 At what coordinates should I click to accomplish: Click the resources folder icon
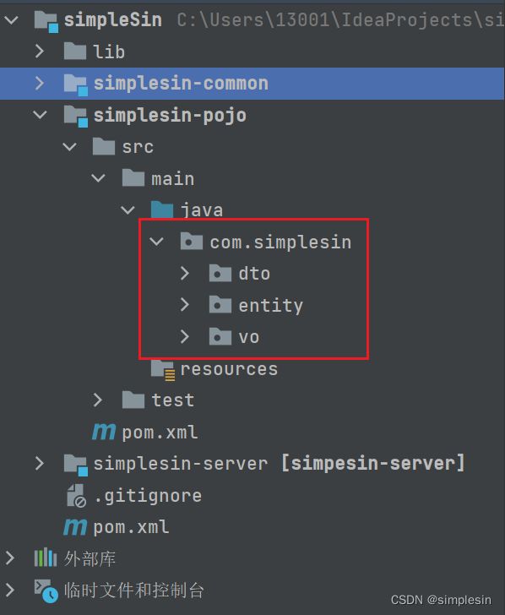click(x=163, y=370)
